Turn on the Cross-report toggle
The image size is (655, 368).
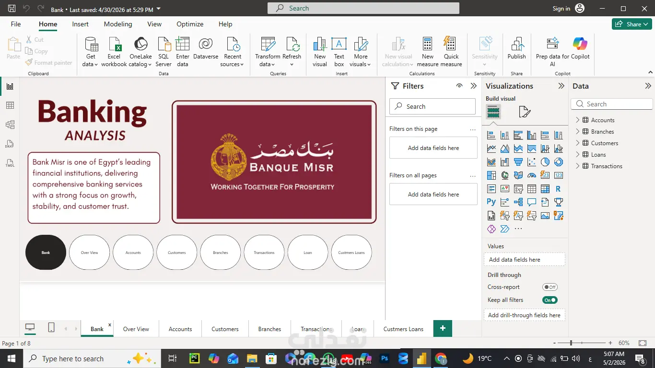click(550, 287)
